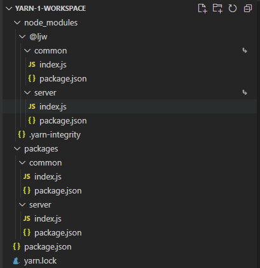
Task: Click the New File icon
Action: (x=202, y=8)
